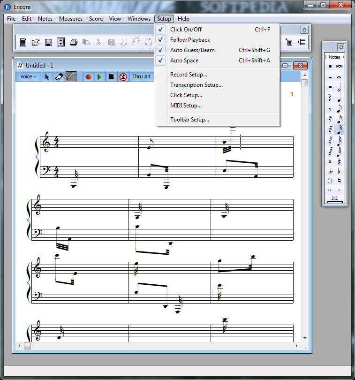Print the score using the printer icon
The width and height of the screenshot is (355, 380).
point(74,42)
